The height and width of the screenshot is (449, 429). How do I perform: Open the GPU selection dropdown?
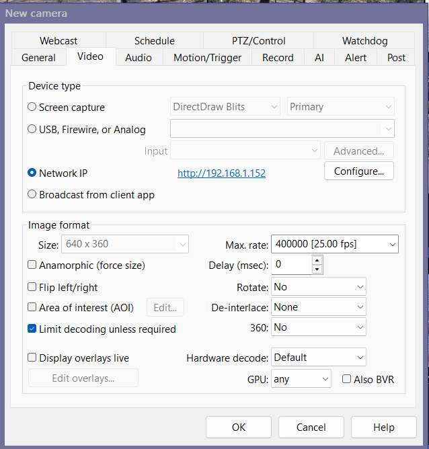[301, 378]
